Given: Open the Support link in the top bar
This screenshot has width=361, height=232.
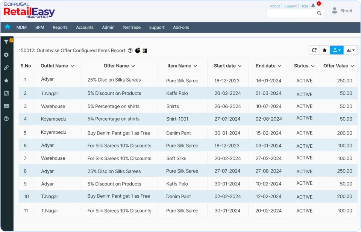Looking at the screenshot, I should click(x=290, y=6).
